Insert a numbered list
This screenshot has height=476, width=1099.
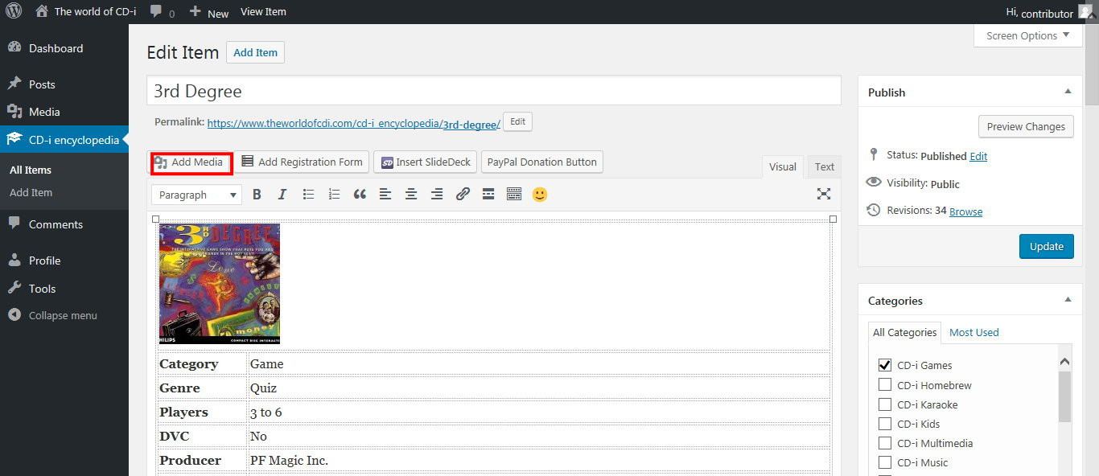[x=334, y=195]
